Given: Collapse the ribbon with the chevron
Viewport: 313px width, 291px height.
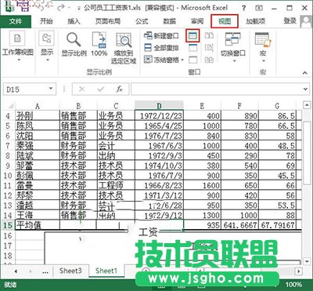Looking at the screenshot, I should (305, 73).
